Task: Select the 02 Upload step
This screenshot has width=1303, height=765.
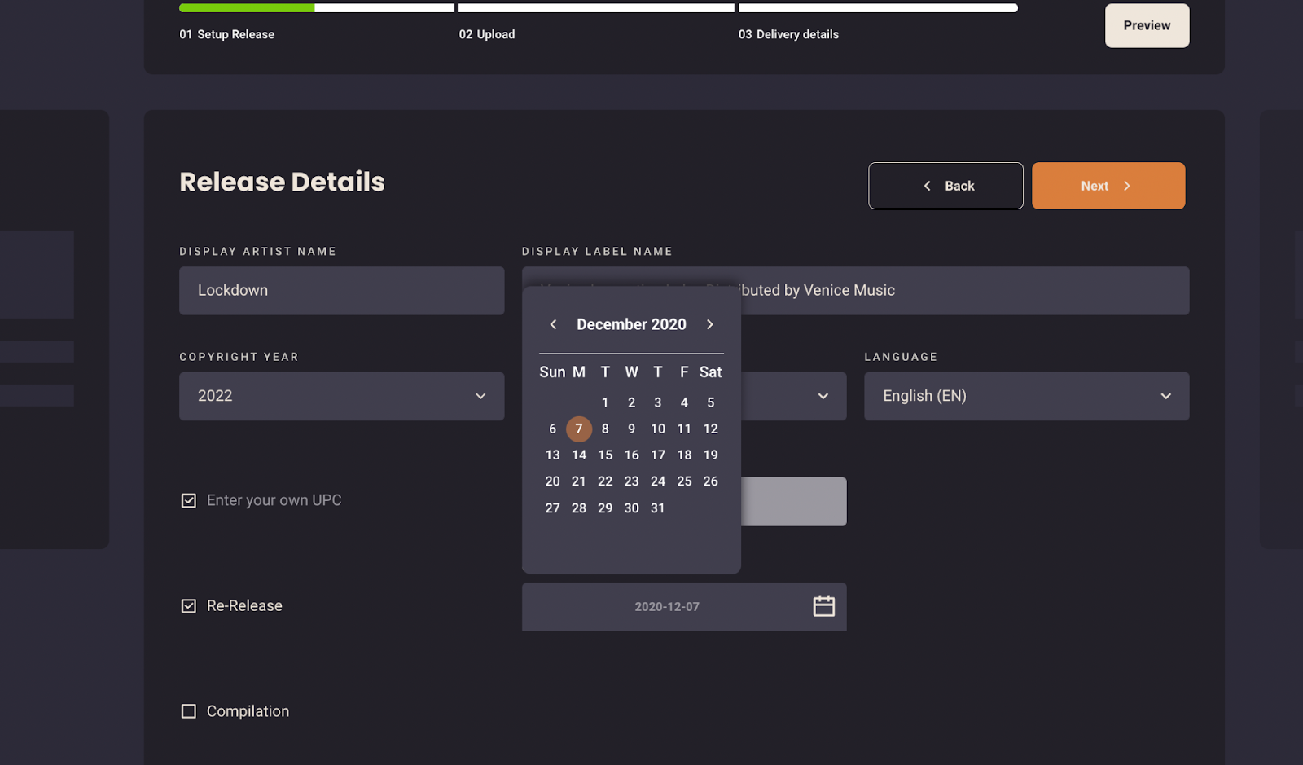Action: [x=487, y=34]
